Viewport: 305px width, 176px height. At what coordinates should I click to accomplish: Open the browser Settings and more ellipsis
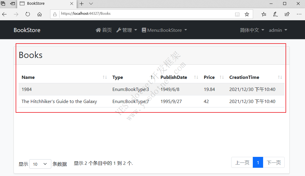coord(299,14)
